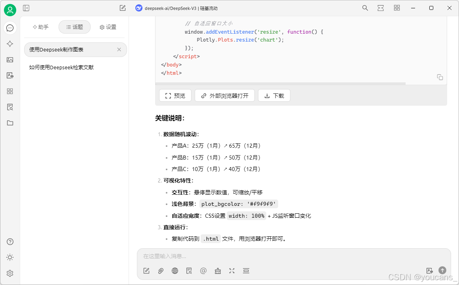The width and height of the screenshot is (459, 285).
Task: Maximize the application window
Action: [431, 8]
